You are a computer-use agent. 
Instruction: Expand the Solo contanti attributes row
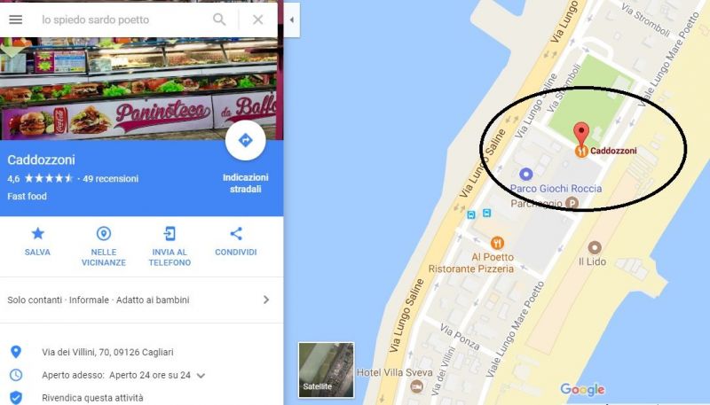pos(138,300)
